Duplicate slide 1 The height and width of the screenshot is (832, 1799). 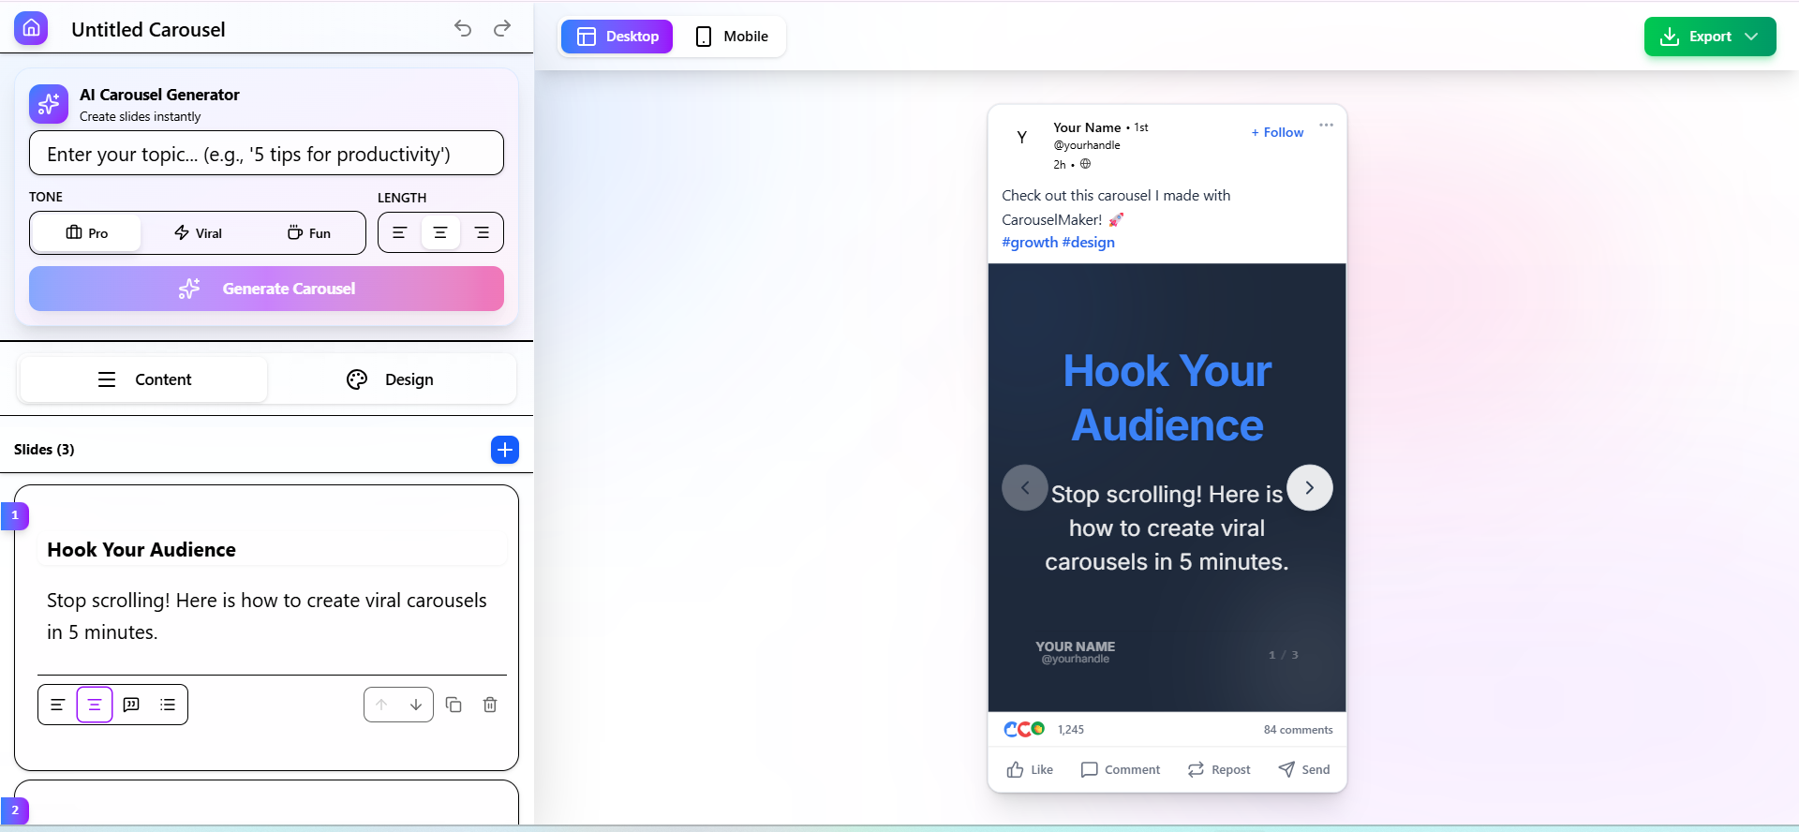(453, 705)
